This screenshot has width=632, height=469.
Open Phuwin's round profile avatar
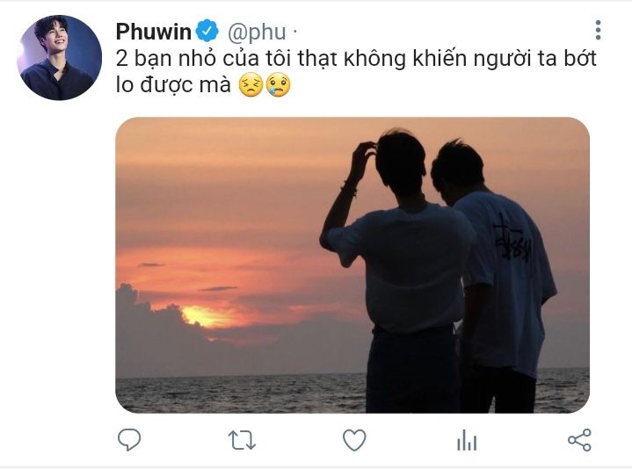pyautogui.click(x=59, y=58)
